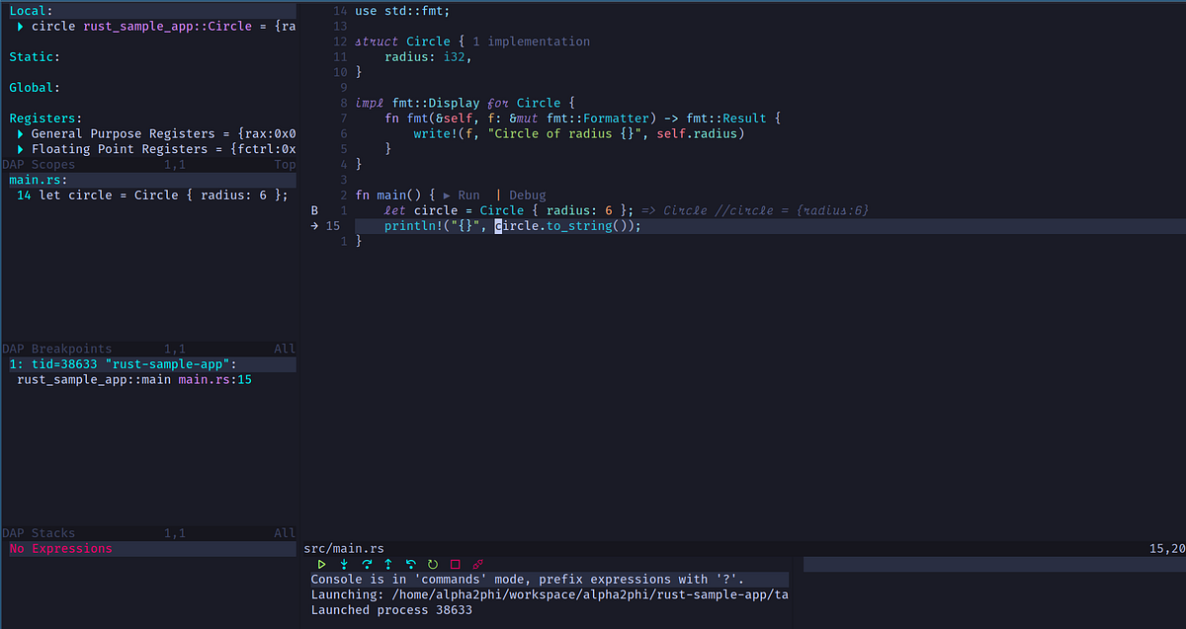This screenshot has height=629, width=1186.
Task: Click the teal step-back arrow icon
Action: (410, 564)
